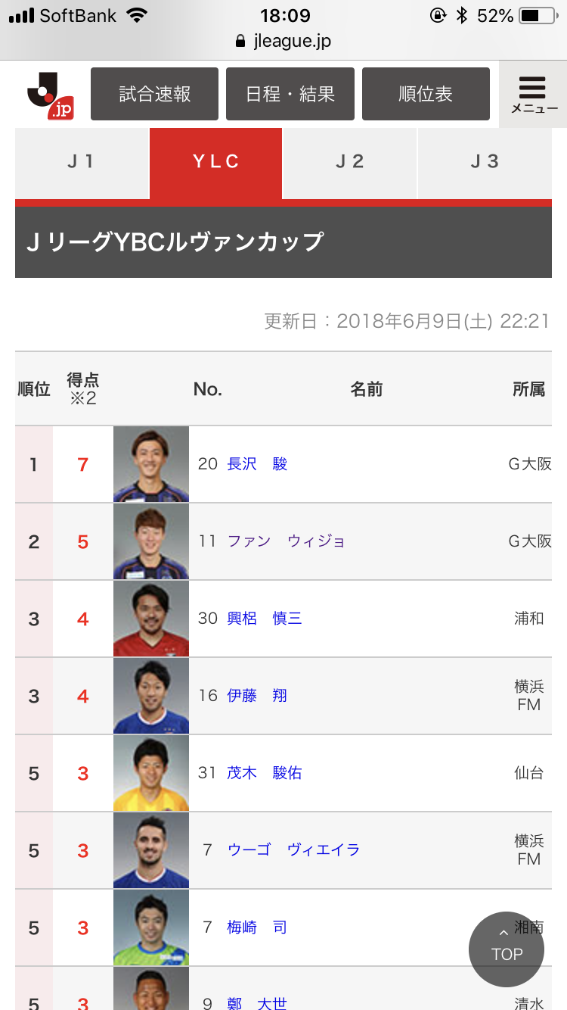Open player link ファン ウィジョ
567x1010 pixels.
click(x=286, y=541)
